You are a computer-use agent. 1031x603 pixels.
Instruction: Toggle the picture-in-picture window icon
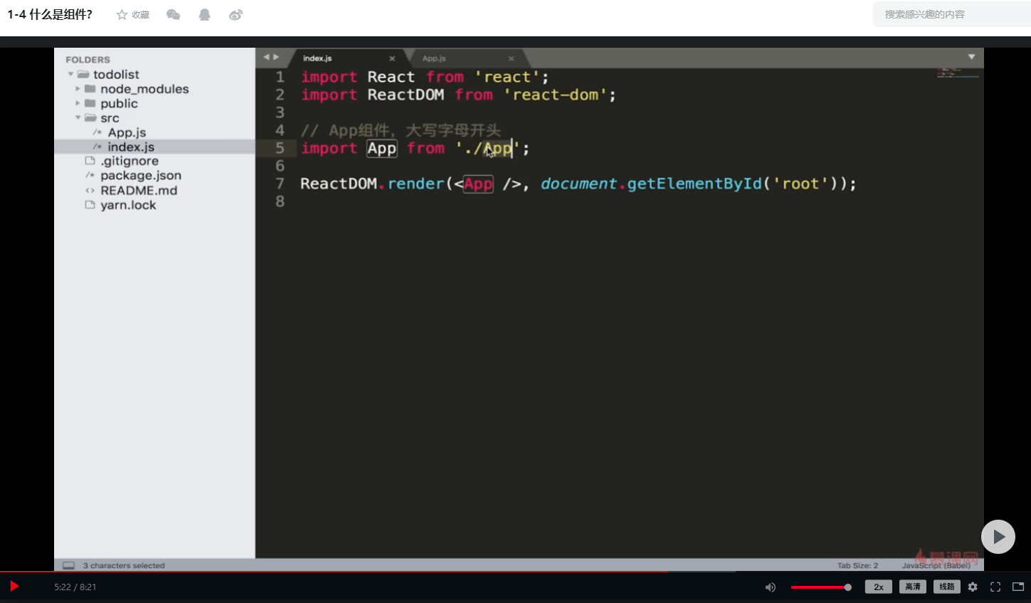coord(1018,587)
